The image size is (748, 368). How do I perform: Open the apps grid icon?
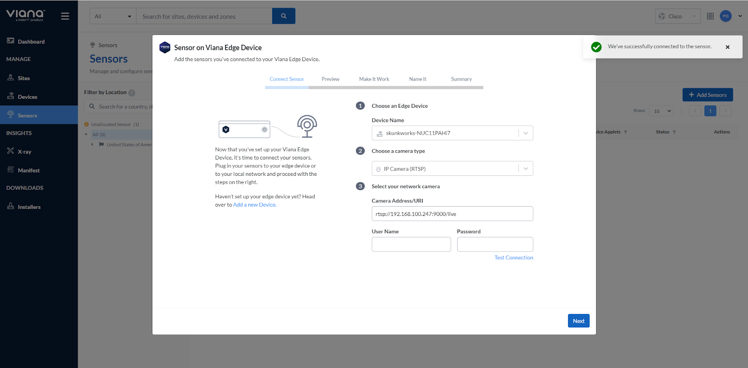pos(710,16)
